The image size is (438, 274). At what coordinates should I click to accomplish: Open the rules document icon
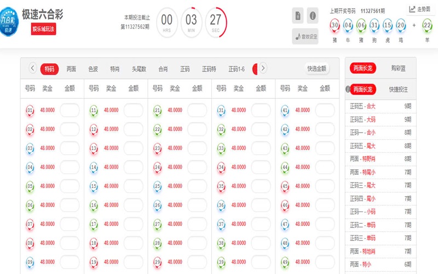click(x=298, y=16)
